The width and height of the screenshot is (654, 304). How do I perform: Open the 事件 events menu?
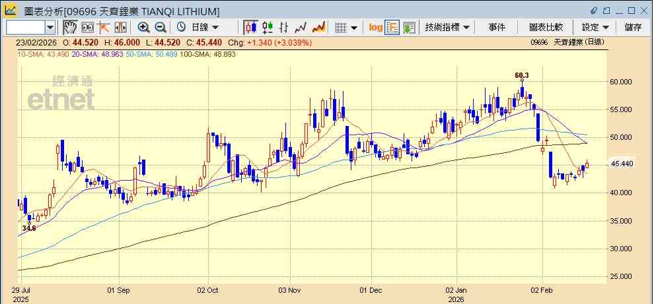497,28
